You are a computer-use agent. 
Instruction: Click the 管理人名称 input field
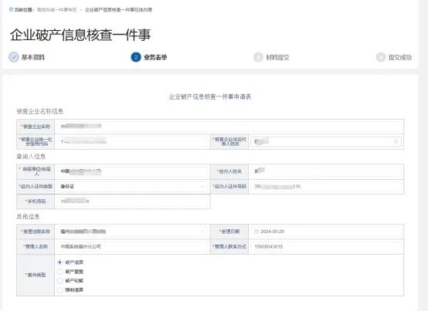click(132, 247)
